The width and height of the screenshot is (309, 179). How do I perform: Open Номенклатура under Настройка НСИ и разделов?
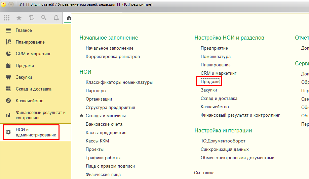pyautogui.click(x=216, y=56)
